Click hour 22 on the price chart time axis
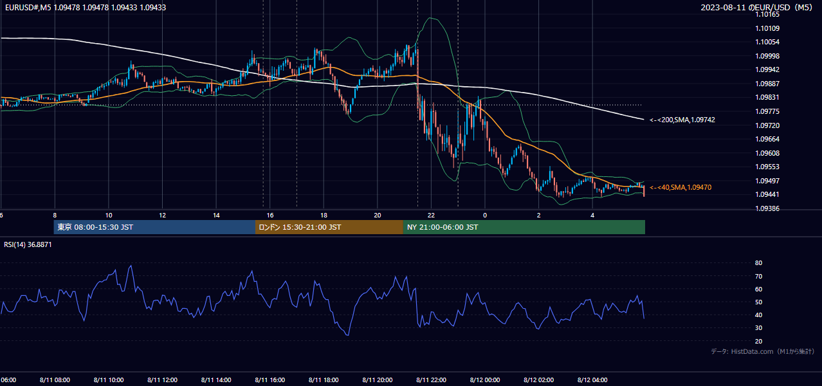The height and width of the screenshot is (386, 822). click(x=431, y=215)
